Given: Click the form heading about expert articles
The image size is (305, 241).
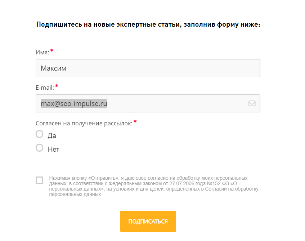Looking at the screenshot, I should 148,24.
